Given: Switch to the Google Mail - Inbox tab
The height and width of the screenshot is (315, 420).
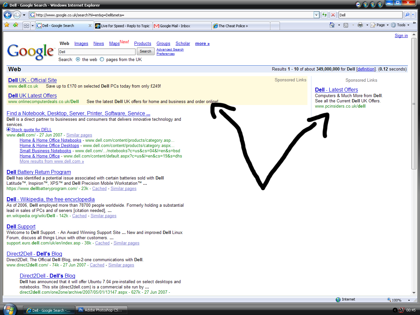Looking at the screenshot, I should tap(182, 26).
